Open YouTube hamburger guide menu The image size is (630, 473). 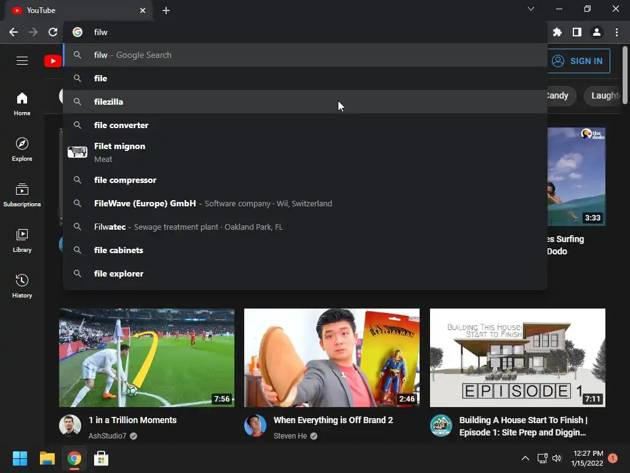point(22,61)
